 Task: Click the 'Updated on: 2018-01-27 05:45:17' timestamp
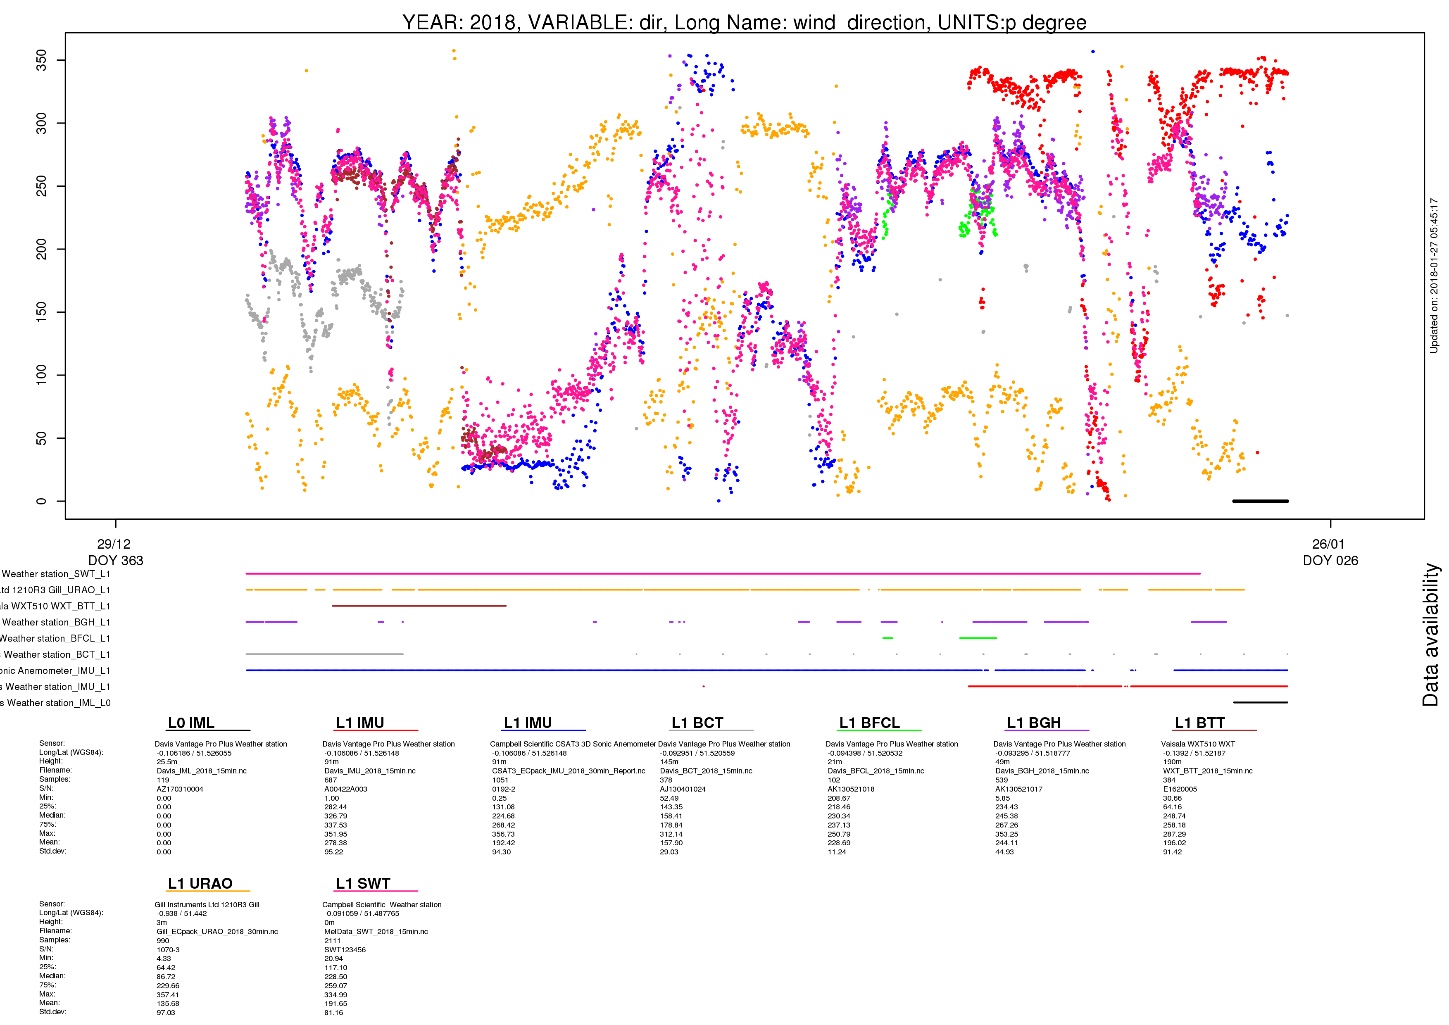1434,276
